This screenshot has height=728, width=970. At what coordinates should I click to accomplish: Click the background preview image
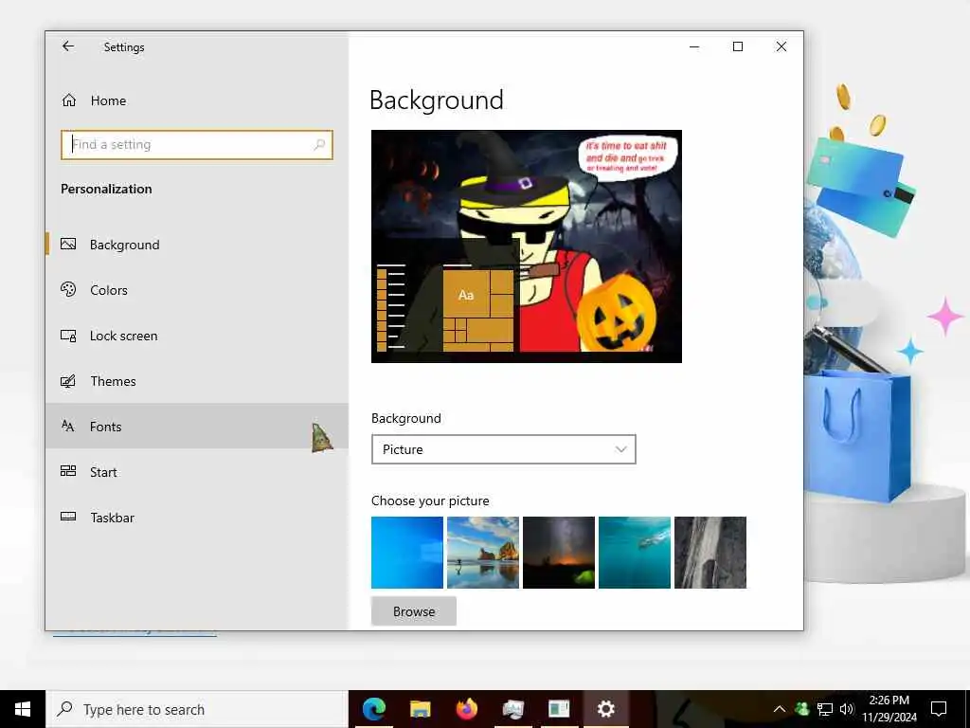[527, 246]
